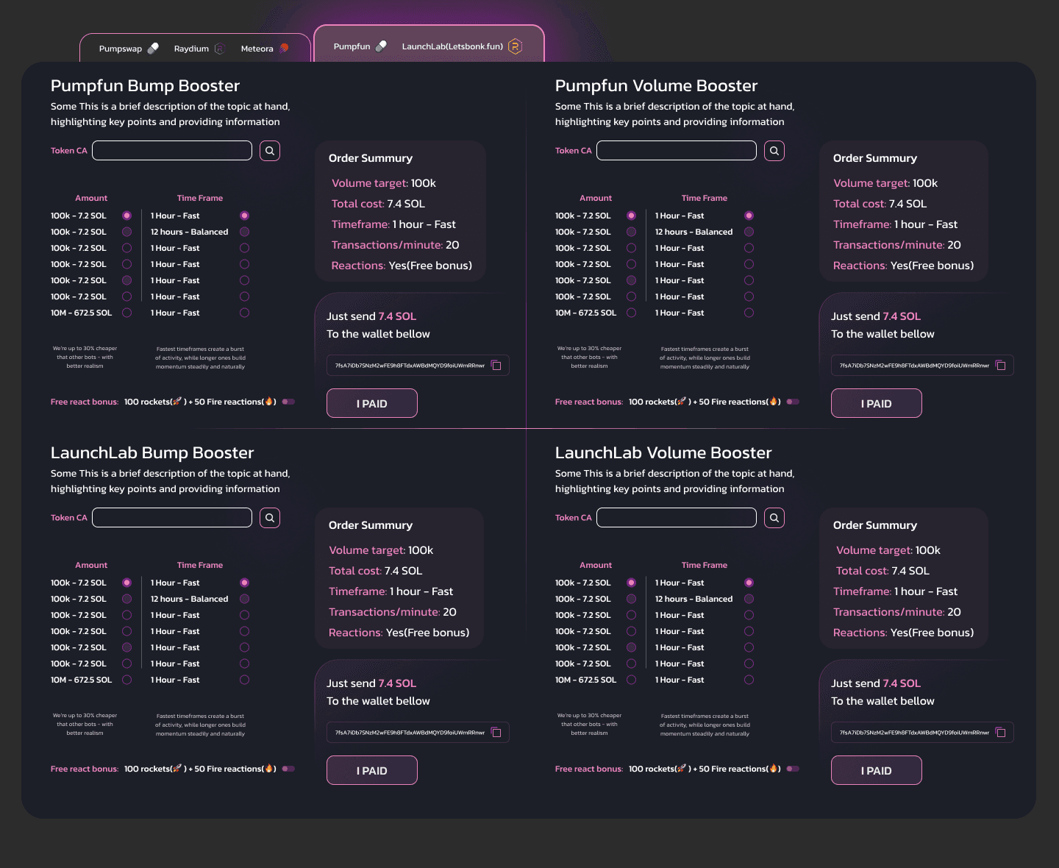The width and height of the screenshot is (1059, 868).
Task: Toggle Free react bonus in LaunchLab Bump Booster
Action: point(288,769)
